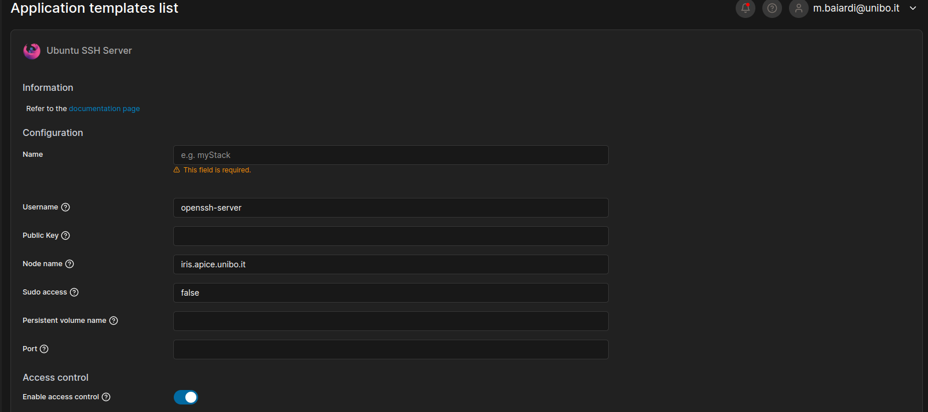Show help for Enable access control
The height and width of the screenshot is (412, 928).
click(106, 397)
